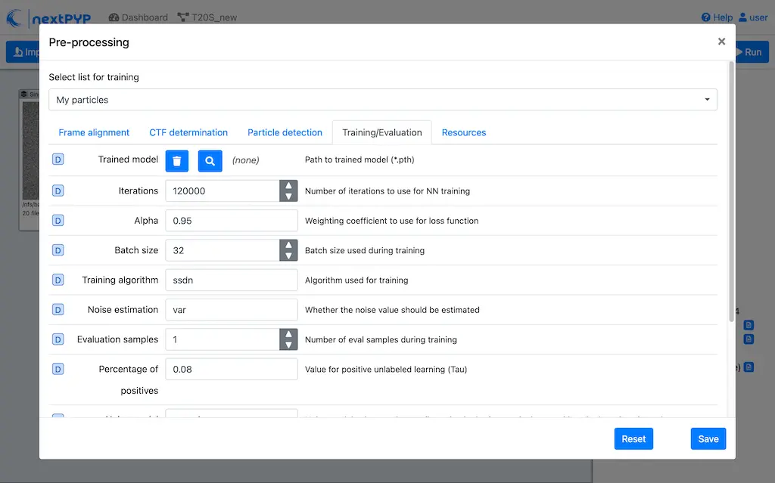Adjust the Iterations stepper arrows
This screenshot has height=483, width=775.
pos(288,191)
